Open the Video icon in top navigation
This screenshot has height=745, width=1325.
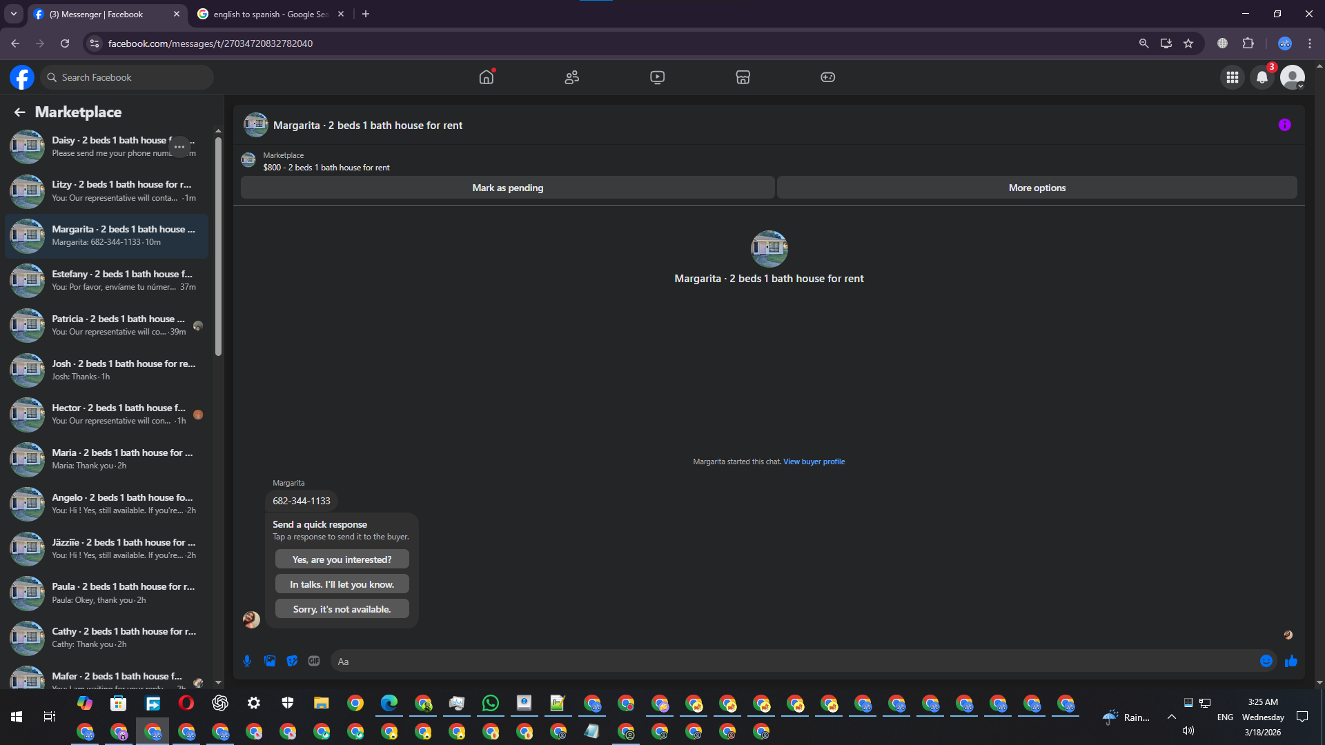click(658, 77)
